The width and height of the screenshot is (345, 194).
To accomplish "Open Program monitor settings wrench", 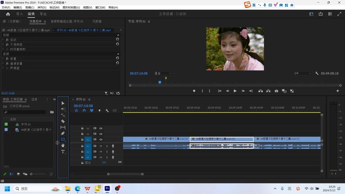I will 317,73.
